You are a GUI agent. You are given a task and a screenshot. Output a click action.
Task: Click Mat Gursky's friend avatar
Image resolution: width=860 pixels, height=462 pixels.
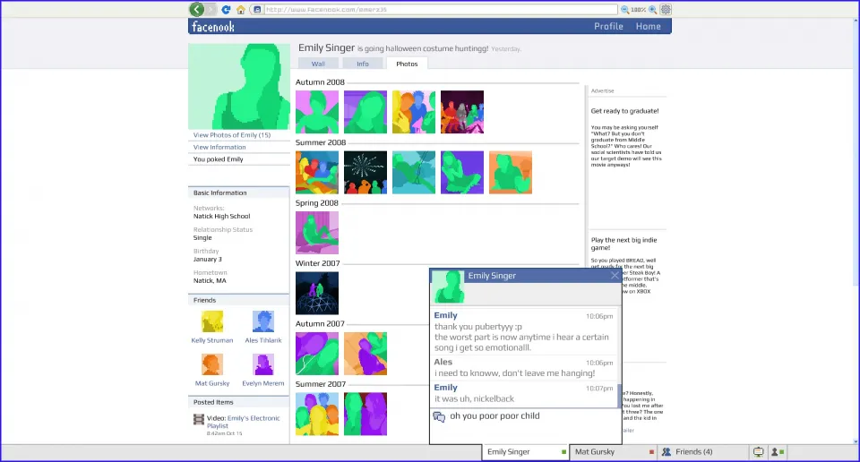(212, 364)
